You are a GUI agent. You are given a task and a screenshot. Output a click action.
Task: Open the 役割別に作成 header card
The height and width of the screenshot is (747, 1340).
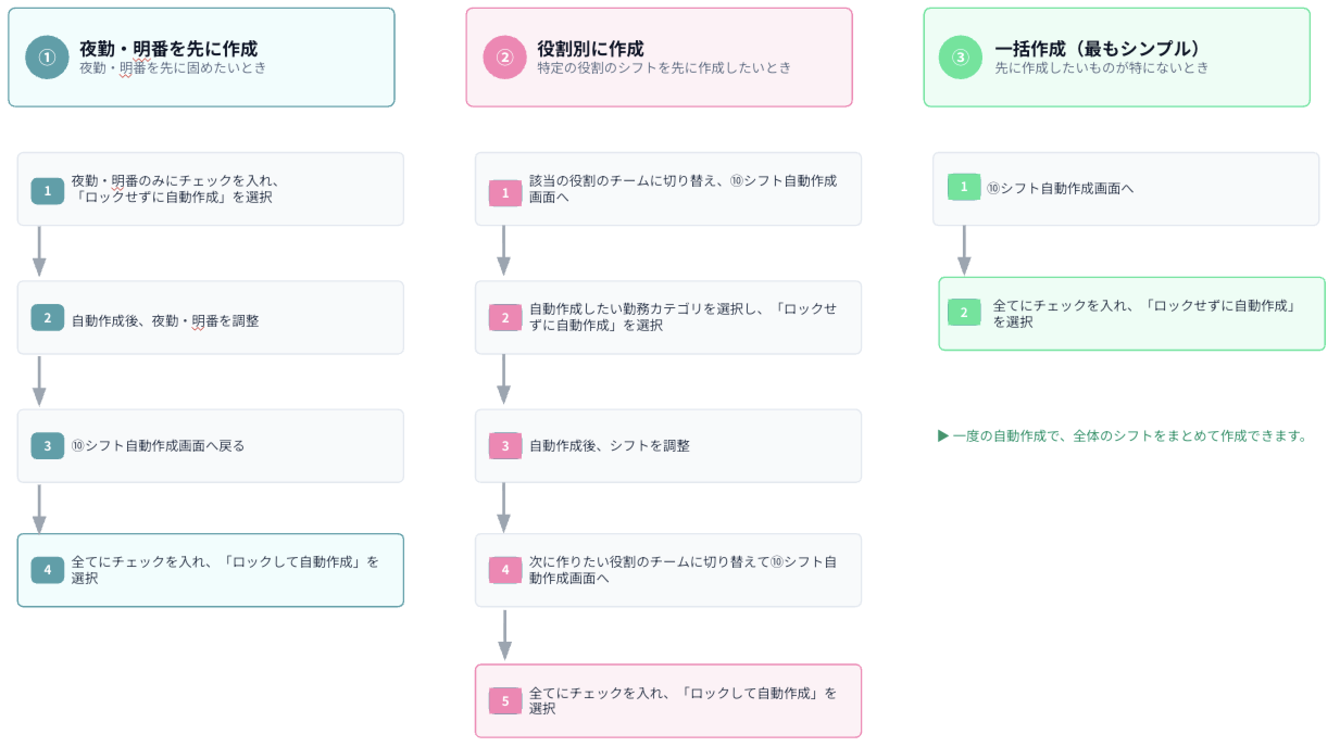tap(659, 57)
